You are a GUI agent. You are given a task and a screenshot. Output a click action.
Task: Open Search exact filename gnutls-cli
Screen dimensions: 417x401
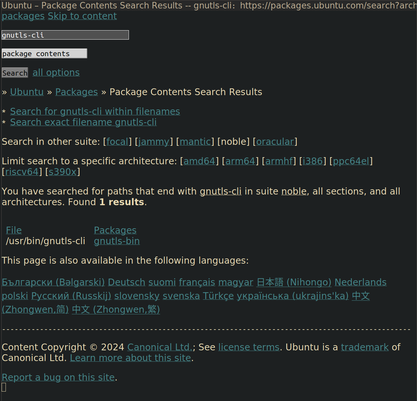click(x=83, y=122)
